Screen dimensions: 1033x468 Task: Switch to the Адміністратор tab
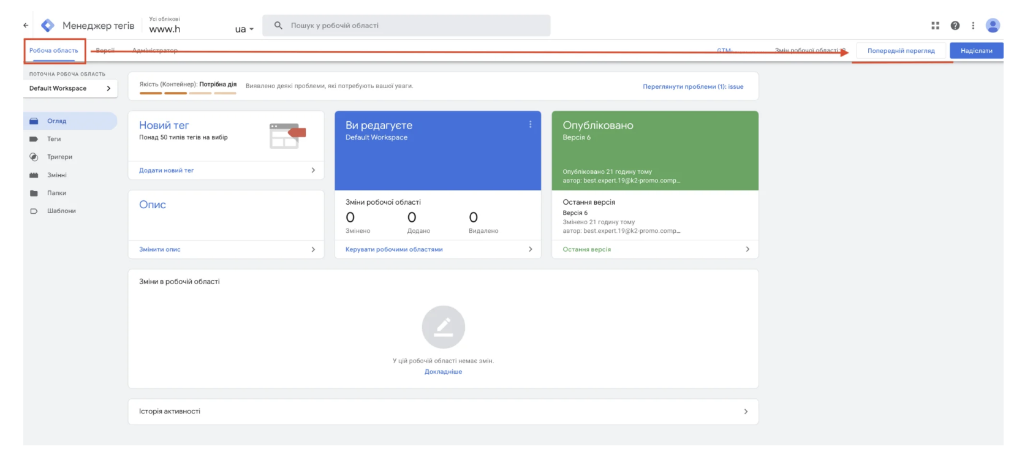(155, 51)
